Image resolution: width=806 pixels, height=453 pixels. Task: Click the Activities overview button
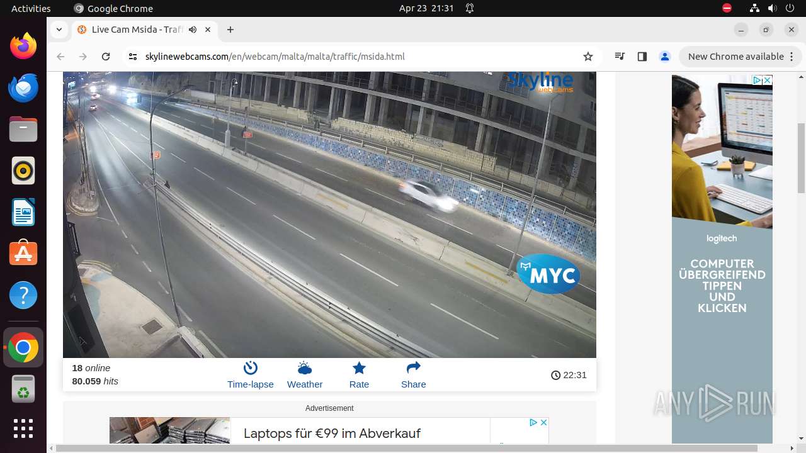coord(31,8)
